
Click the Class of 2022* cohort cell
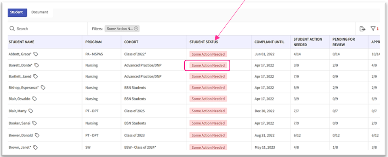pos(136,54)
